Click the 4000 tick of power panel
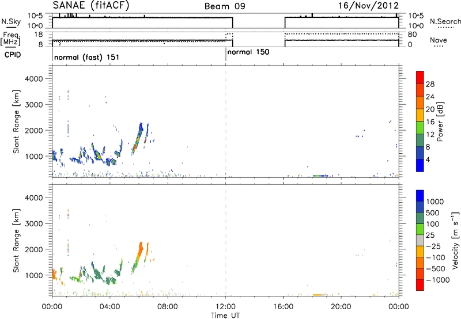Viewport: 461px width, 319px height. point(33,79)
